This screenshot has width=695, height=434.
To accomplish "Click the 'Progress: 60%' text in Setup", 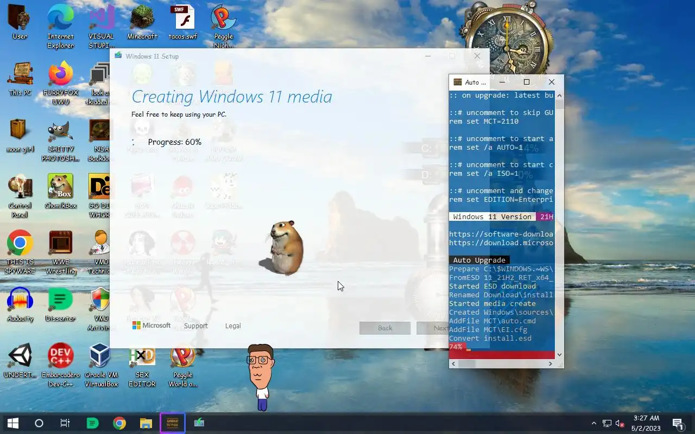I will [x=174, y=142].
